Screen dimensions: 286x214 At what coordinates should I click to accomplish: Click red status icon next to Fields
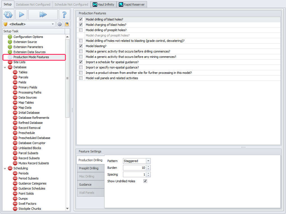pos(15,82)
